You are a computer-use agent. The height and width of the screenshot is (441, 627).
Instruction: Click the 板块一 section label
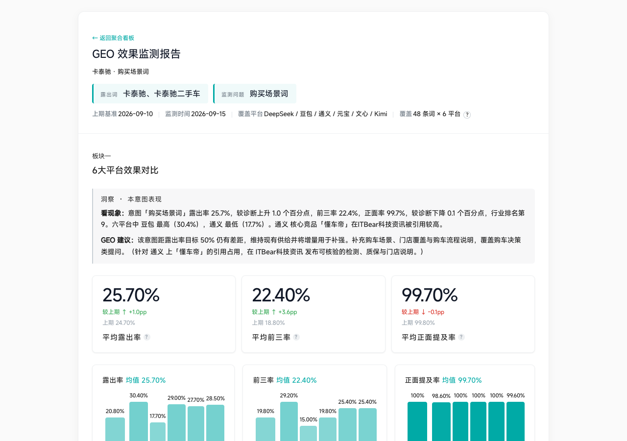click(x=101, y=156)
